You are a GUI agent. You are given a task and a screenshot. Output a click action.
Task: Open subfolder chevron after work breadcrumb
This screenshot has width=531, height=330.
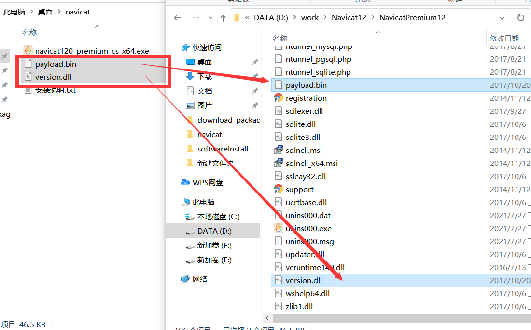point(325,17)
